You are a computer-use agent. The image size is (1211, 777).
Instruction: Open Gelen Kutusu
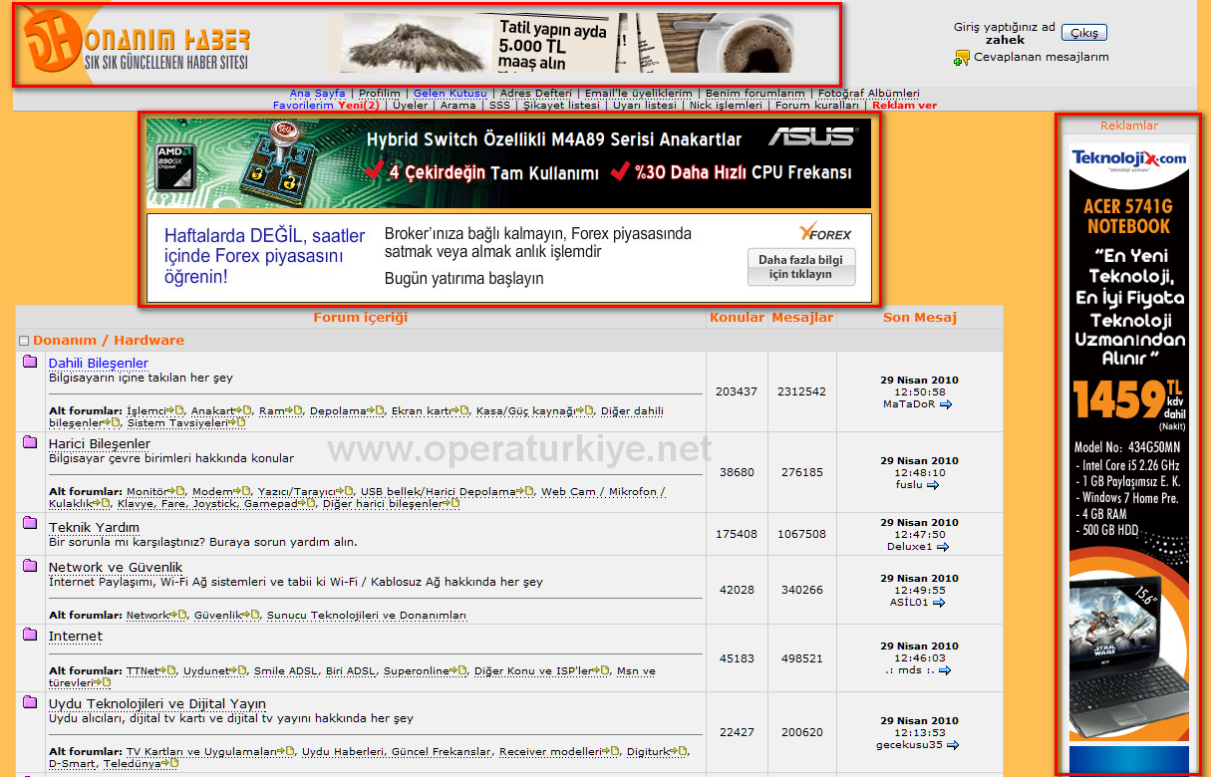tap(451, 94)
